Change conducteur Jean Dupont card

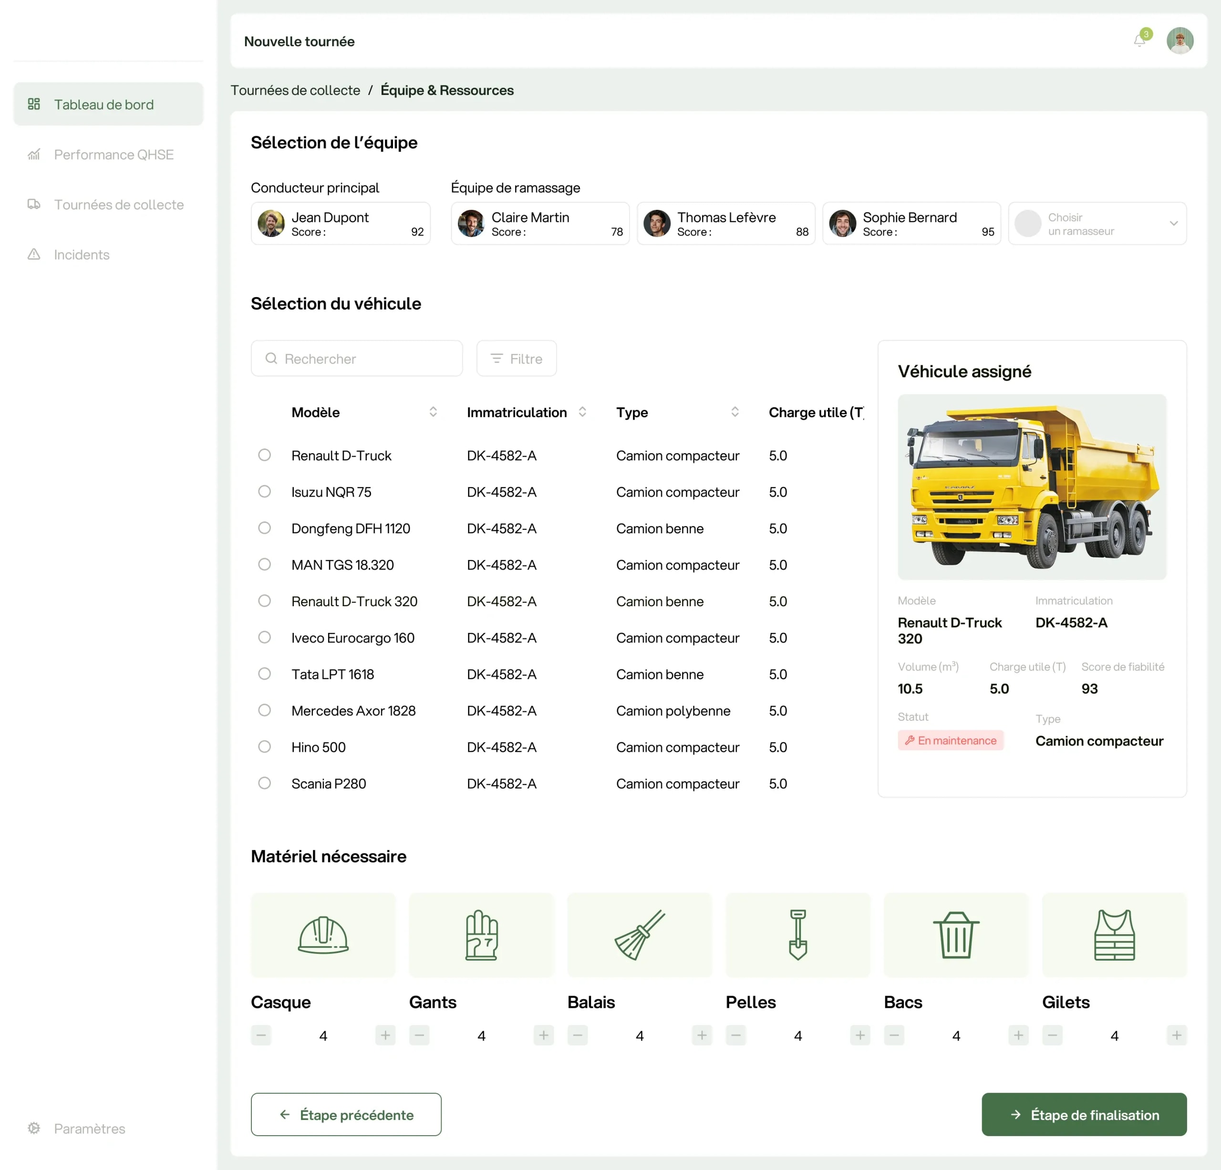(x=340, y=223)
